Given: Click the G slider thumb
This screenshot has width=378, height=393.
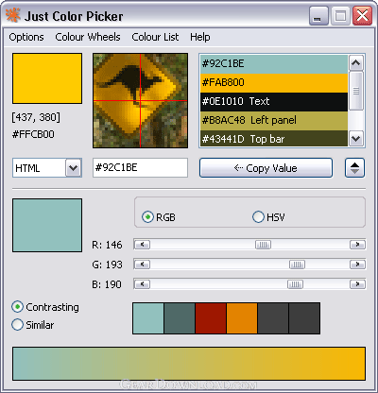Looking at the screenshot, I should click(x=297, y=265).
